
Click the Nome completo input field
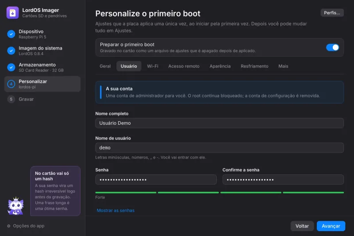coord(219,123)
